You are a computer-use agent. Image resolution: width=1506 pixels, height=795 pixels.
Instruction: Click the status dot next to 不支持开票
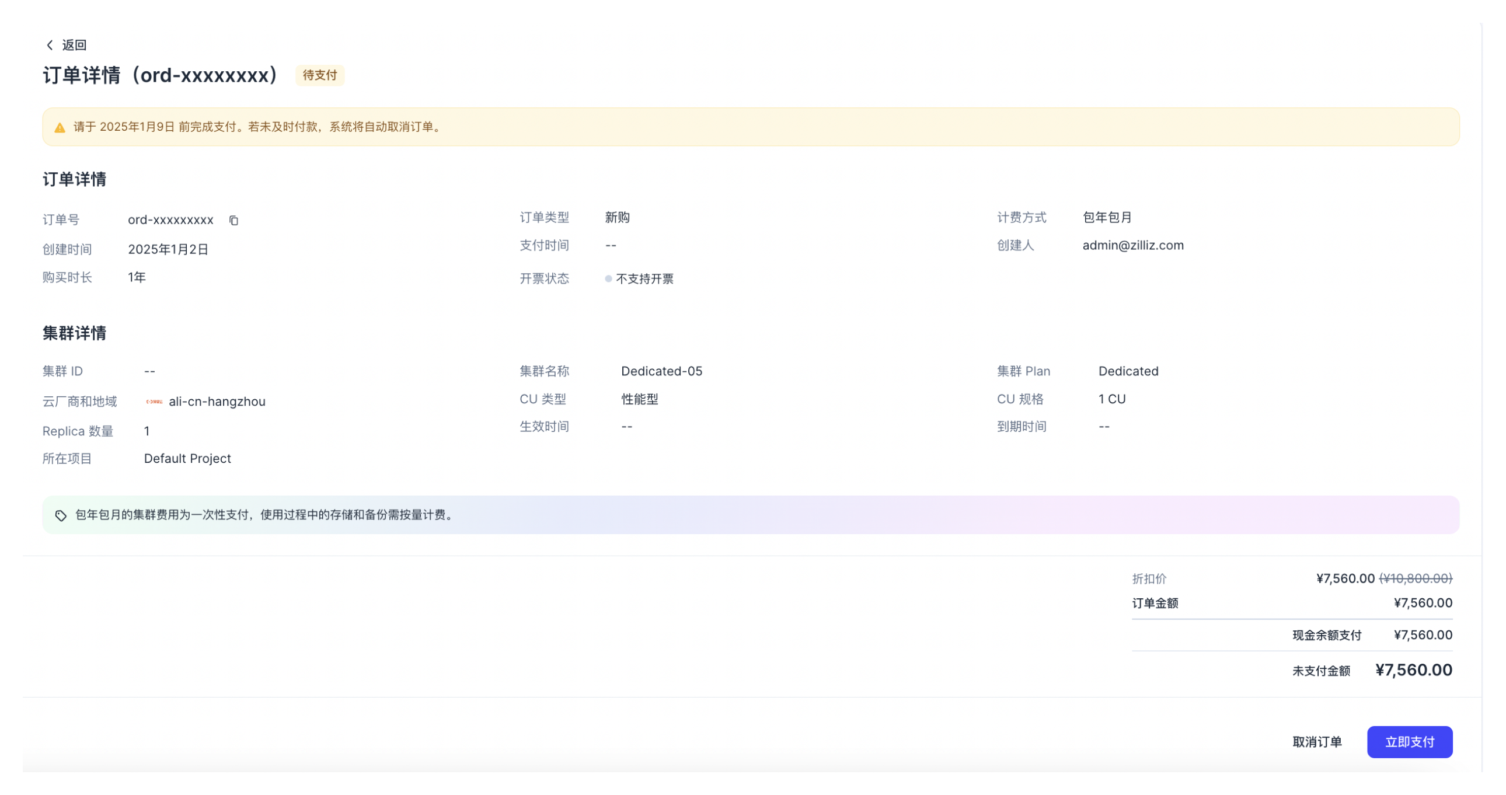[x=608, y=280]
